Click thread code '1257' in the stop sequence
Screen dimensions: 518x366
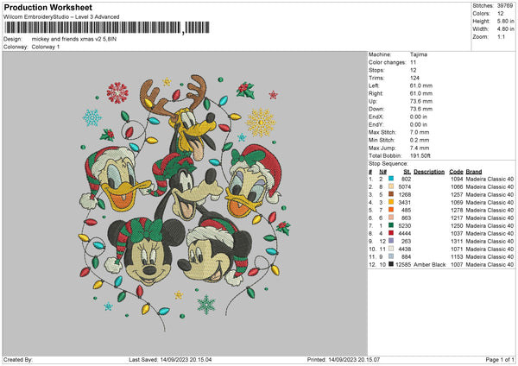(x=457, y=194)
